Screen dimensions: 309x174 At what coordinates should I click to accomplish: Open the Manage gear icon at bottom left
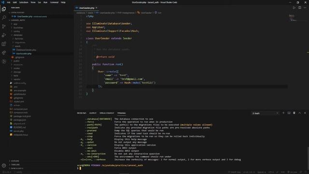(x=4, y=166)
